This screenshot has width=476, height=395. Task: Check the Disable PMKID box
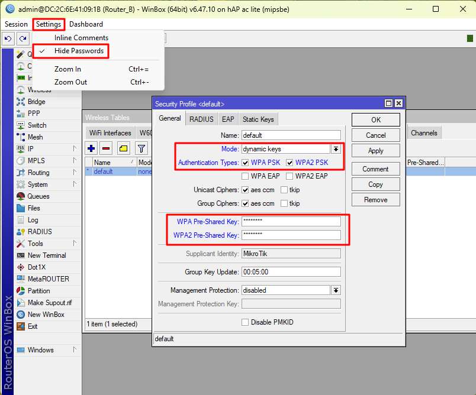(245, 322)
